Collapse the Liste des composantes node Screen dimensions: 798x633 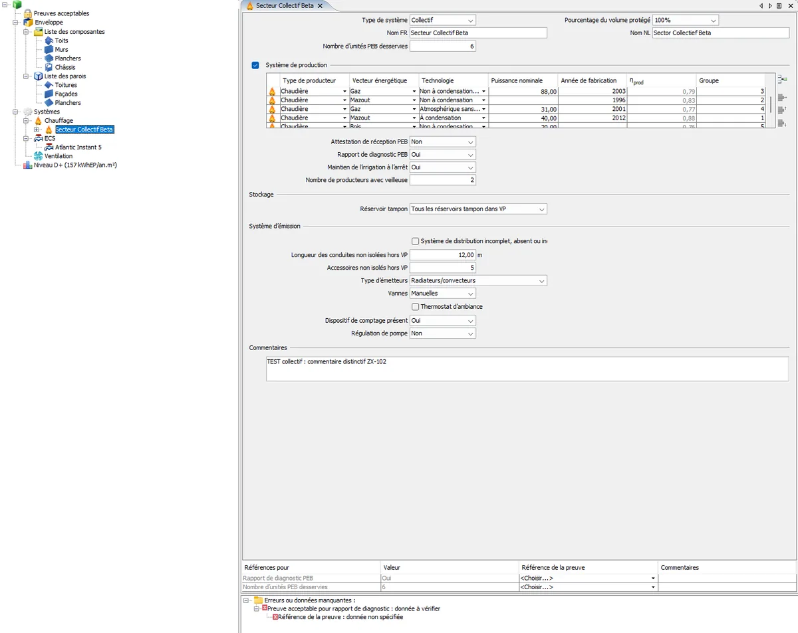pyautogui.click(x=26, y=32)
